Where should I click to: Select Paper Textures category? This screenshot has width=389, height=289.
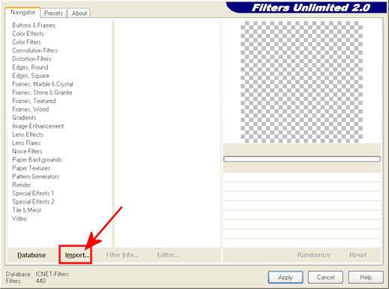32,168
